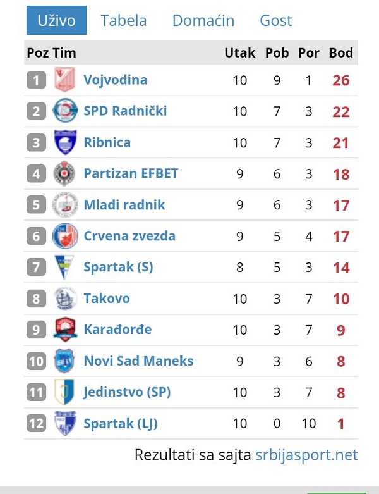Open the Crvena zvezda team link

click(x=129, y=236)
